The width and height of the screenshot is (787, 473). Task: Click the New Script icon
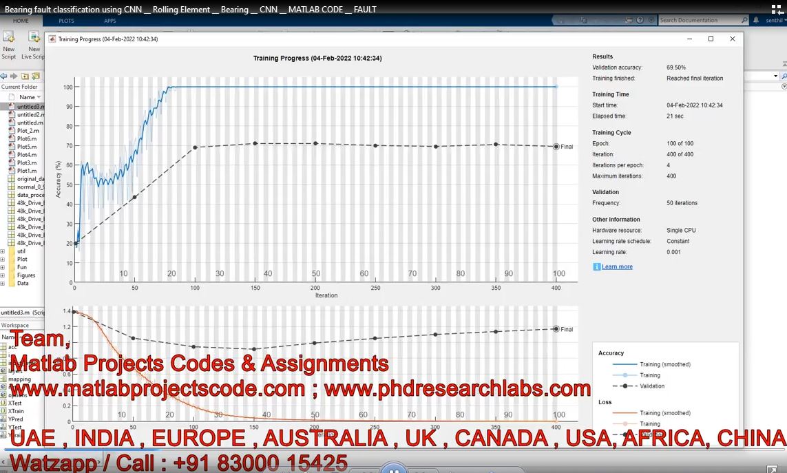click(9, 39)
